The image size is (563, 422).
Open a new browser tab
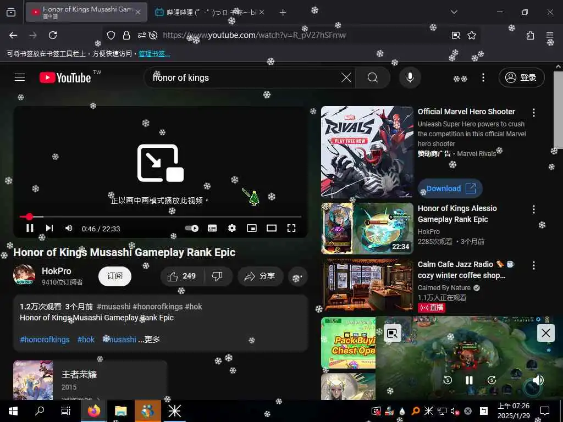pyautogui.click(x=283, y=13)
